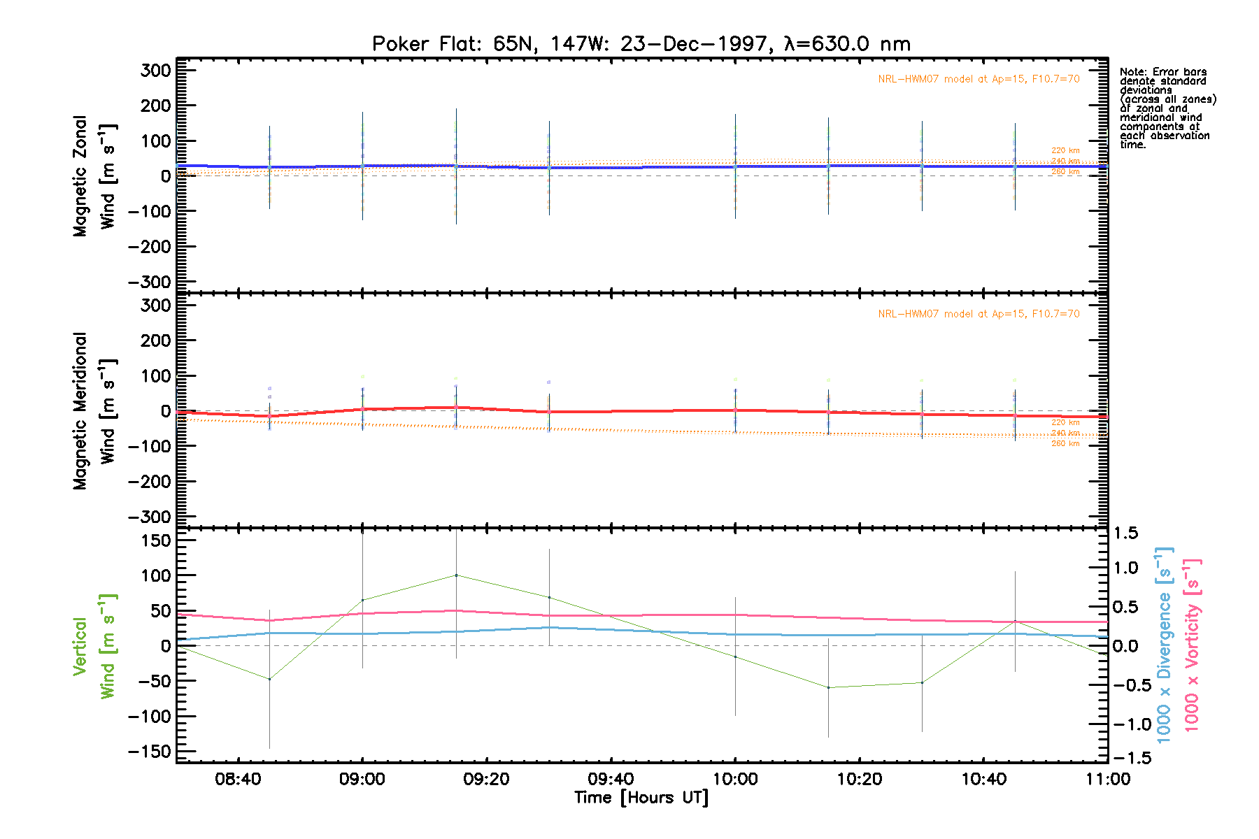
Task: Click the -150 tick on vertical wind axis
Action: point(150,752)
